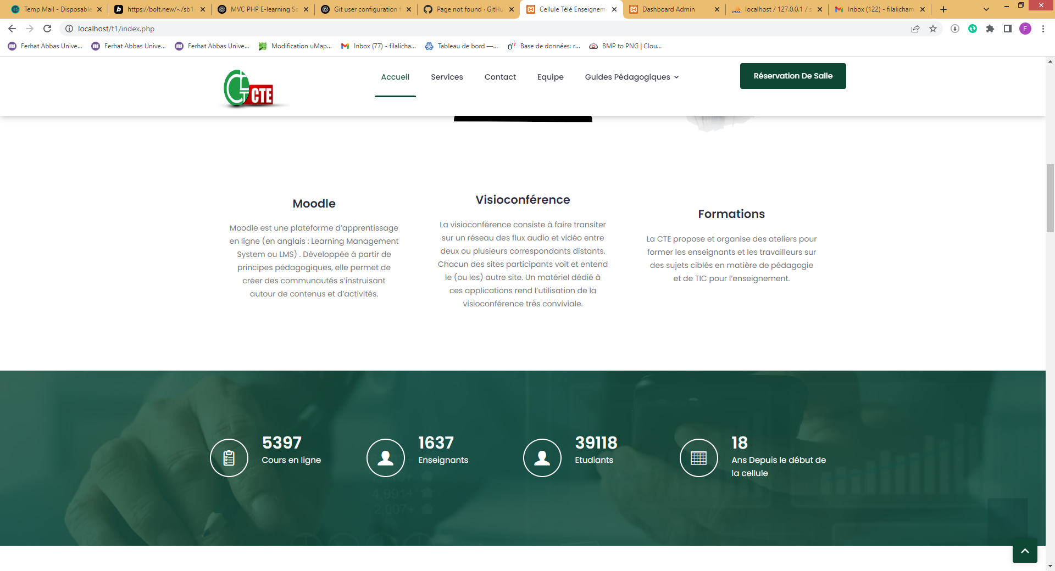Open the Inbox (77) bookmark
1055x571 pixels.
click(379, 46)
